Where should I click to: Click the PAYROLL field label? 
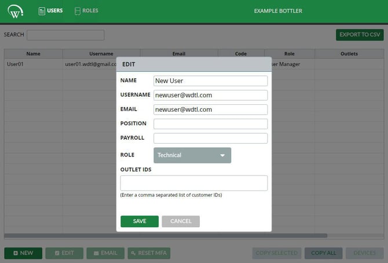coord(132,138)
